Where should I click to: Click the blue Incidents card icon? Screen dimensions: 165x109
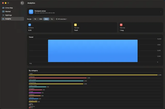(x=30, y=25)
